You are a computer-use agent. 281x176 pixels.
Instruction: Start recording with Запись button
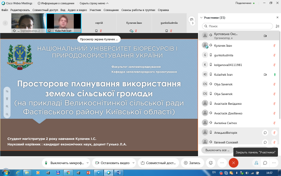[192, 162]
